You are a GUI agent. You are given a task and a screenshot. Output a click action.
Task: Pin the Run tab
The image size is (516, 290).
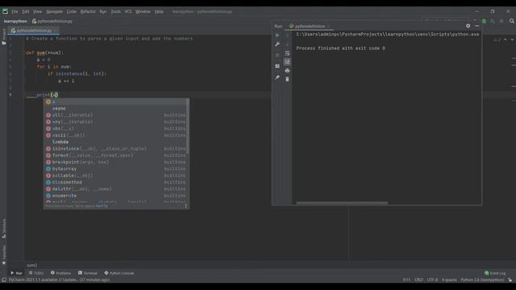point(277,77)
